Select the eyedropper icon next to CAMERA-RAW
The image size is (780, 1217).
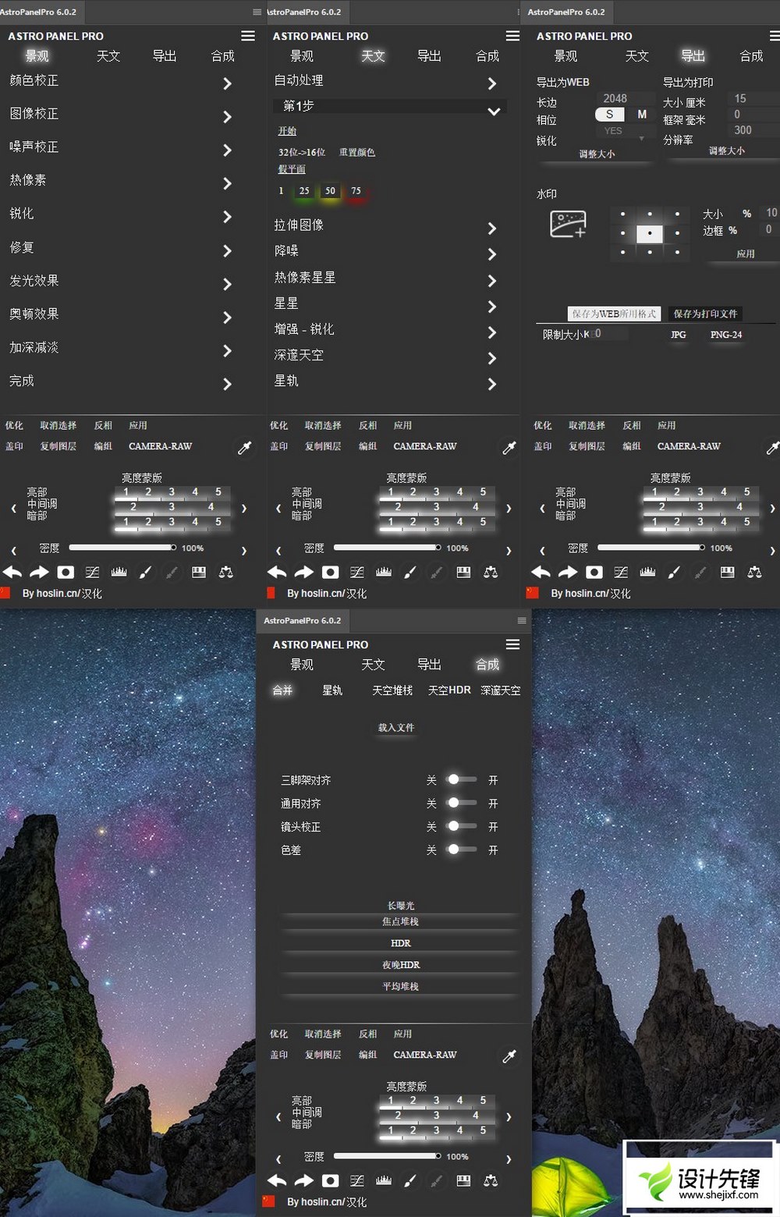(x=244, y=445)
